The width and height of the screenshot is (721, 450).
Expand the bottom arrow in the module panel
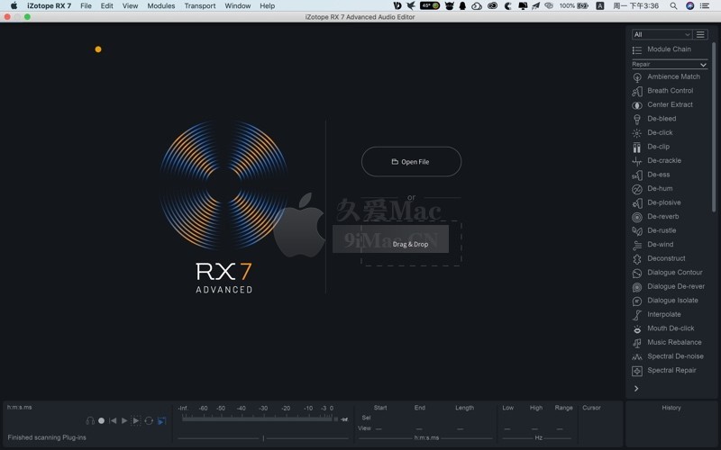tap(636, 389)
